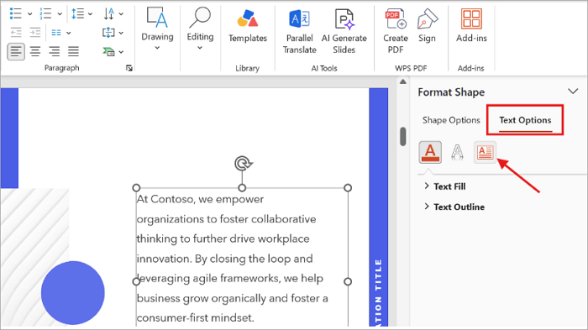
Task: Select the Text Fill & Outline icon
Action: [x=430, y=152]
